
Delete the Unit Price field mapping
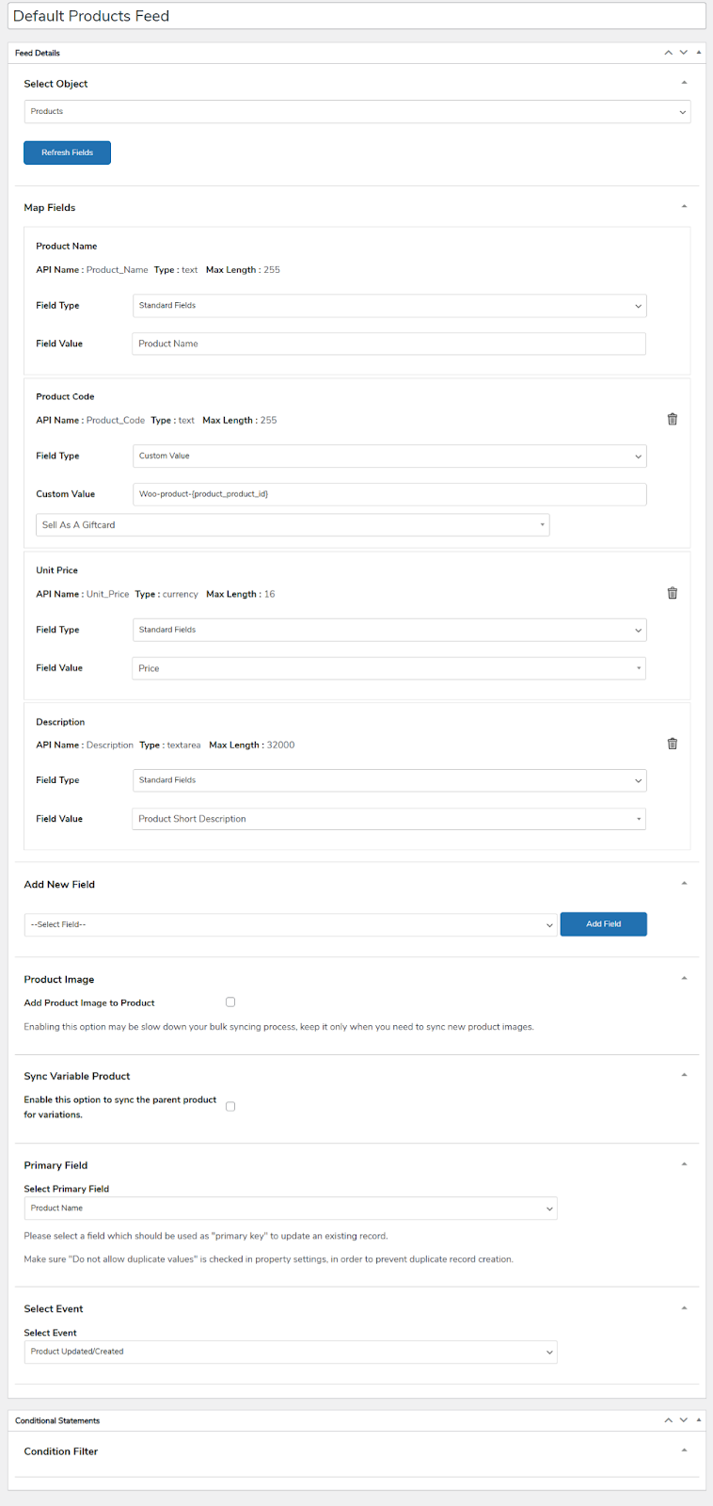tap(672, 593)
